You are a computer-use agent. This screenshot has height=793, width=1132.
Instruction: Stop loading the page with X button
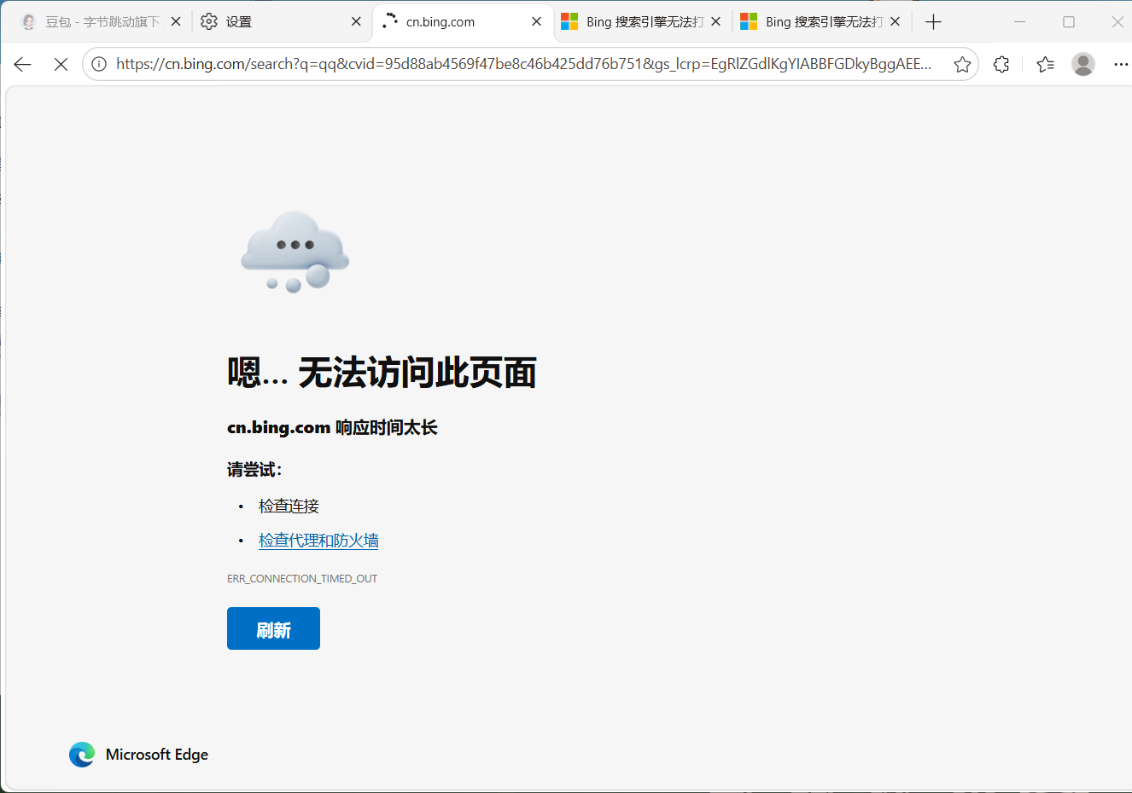[61, 64]
